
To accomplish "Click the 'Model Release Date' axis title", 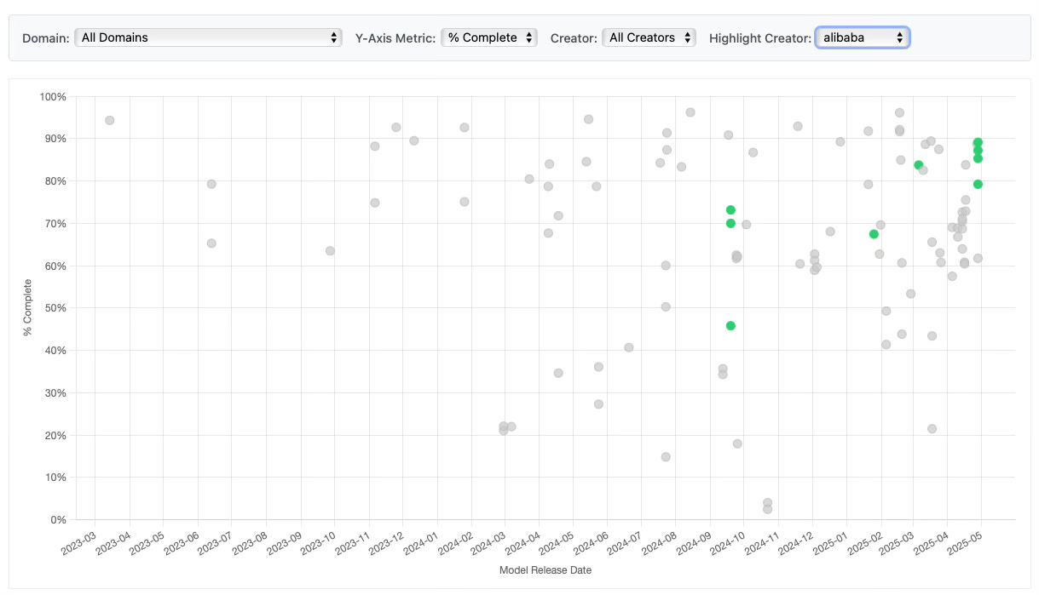I will tap(545, 570).
